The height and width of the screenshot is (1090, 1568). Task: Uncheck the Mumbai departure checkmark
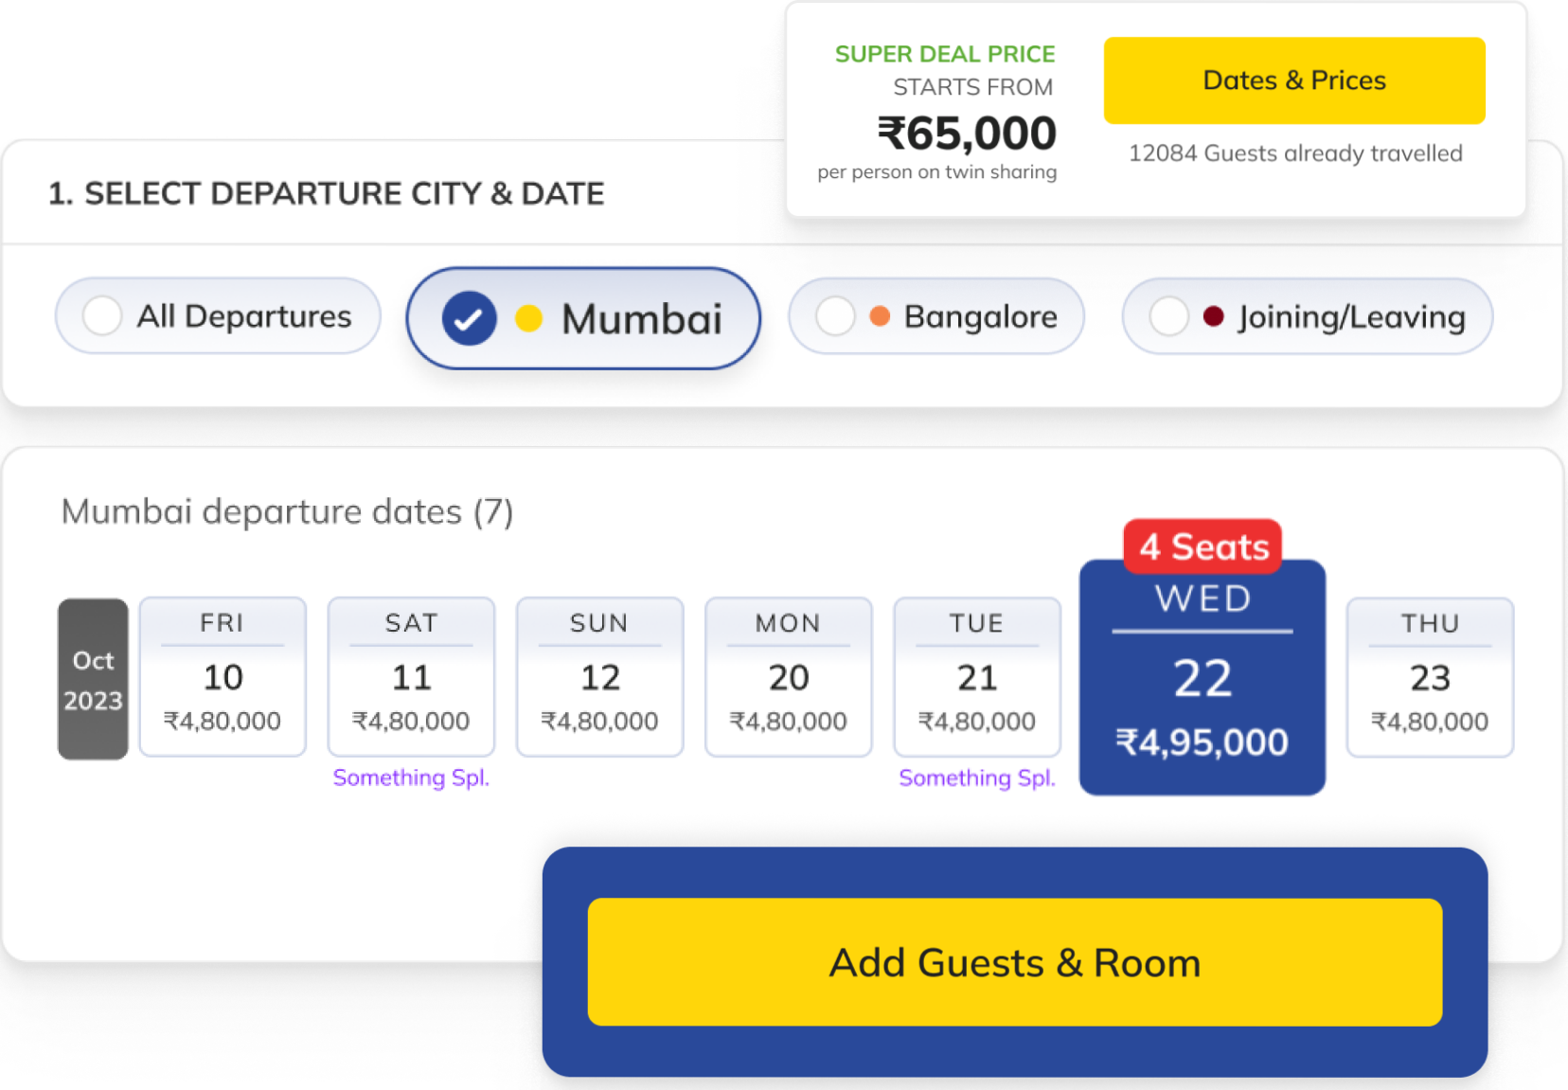tap(469, 318)
